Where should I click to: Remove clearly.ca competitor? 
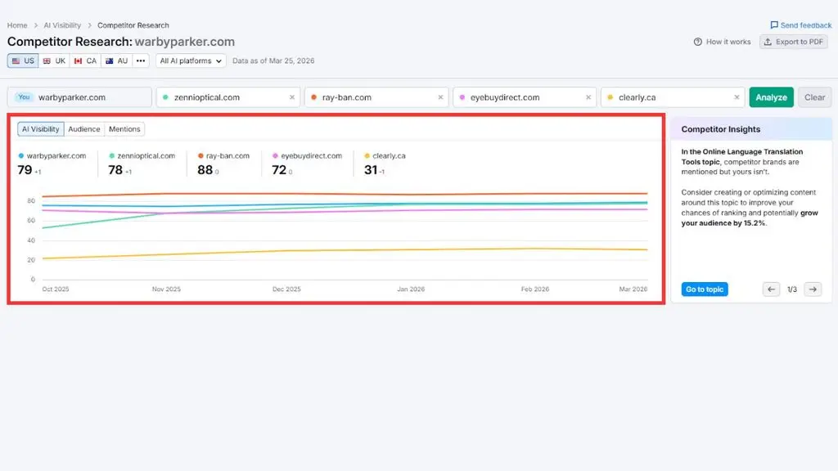click(x=737, y=97)
